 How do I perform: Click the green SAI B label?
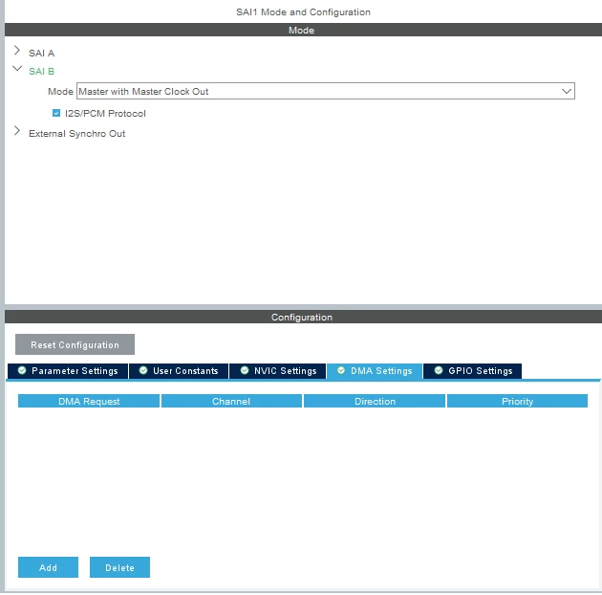tap(41, 72)
